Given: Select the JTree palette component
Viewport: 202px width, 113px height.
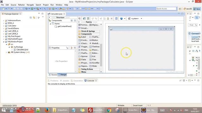Looking at the screenshot, I should (93, 60).
